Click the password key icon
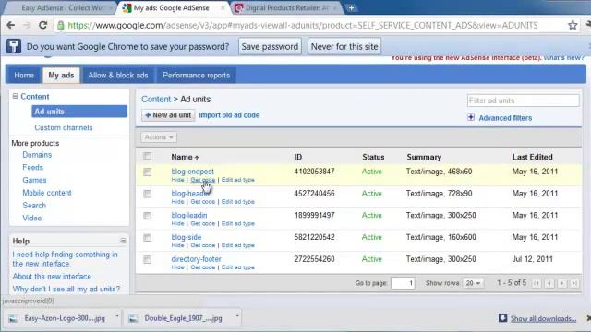Viewport: 591px width, 332px height. coord(14,46)
